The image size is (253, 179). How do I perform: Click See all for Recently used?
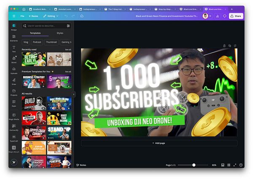(68, 50)
